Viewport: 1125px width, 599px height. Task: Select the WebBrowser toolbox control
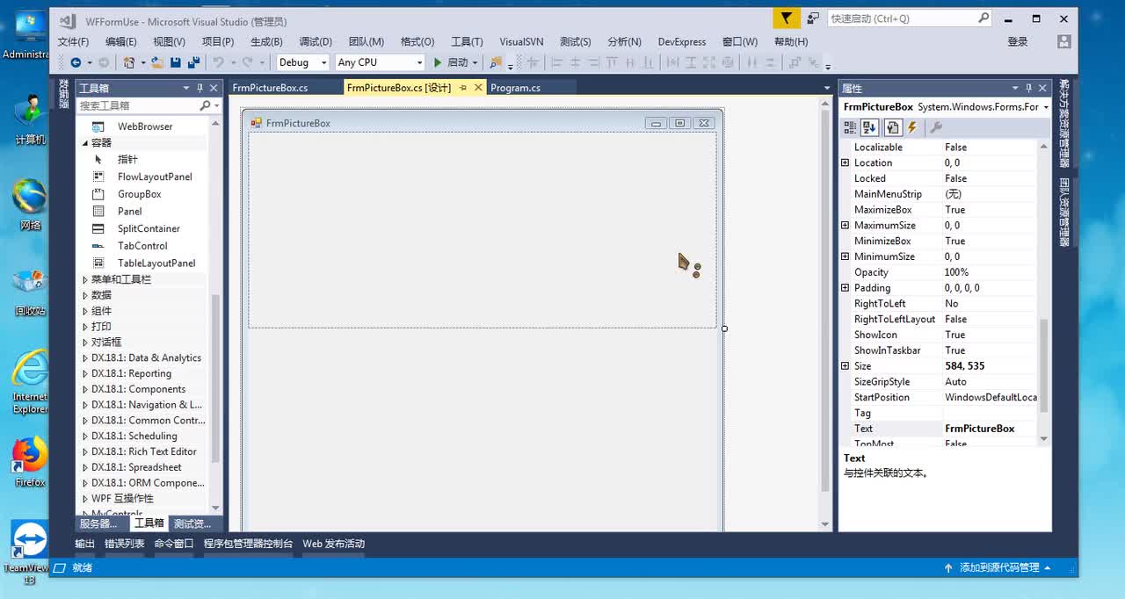145,126
